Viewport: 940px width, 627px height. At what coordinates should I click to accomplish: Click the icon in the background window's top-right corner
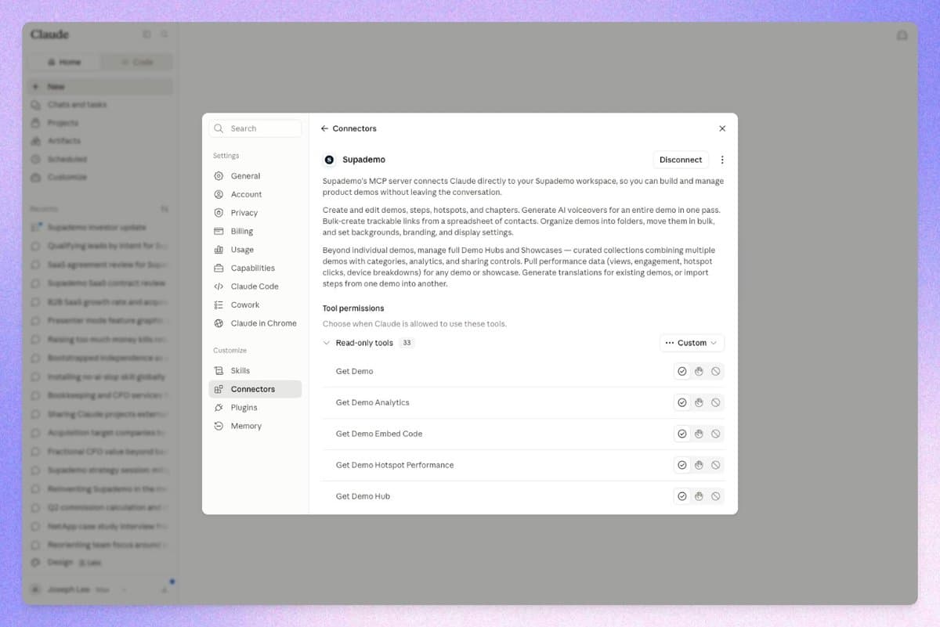click(902, 35)
